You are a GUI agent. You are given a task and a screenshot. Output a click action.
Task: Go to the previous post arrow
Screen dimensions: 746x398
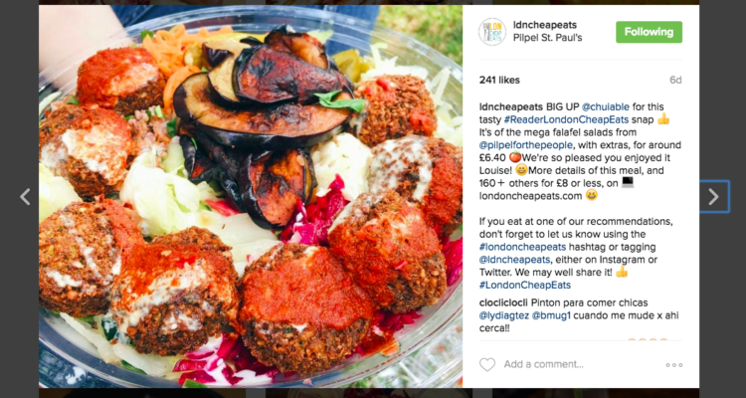point(25,197)
